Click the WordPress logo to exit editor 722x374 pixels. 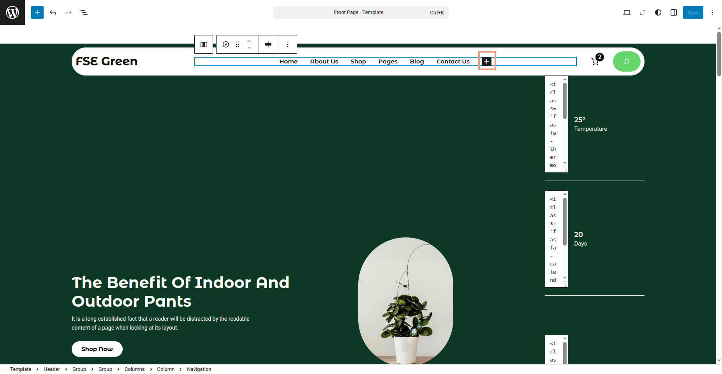[x=12, y=12]
